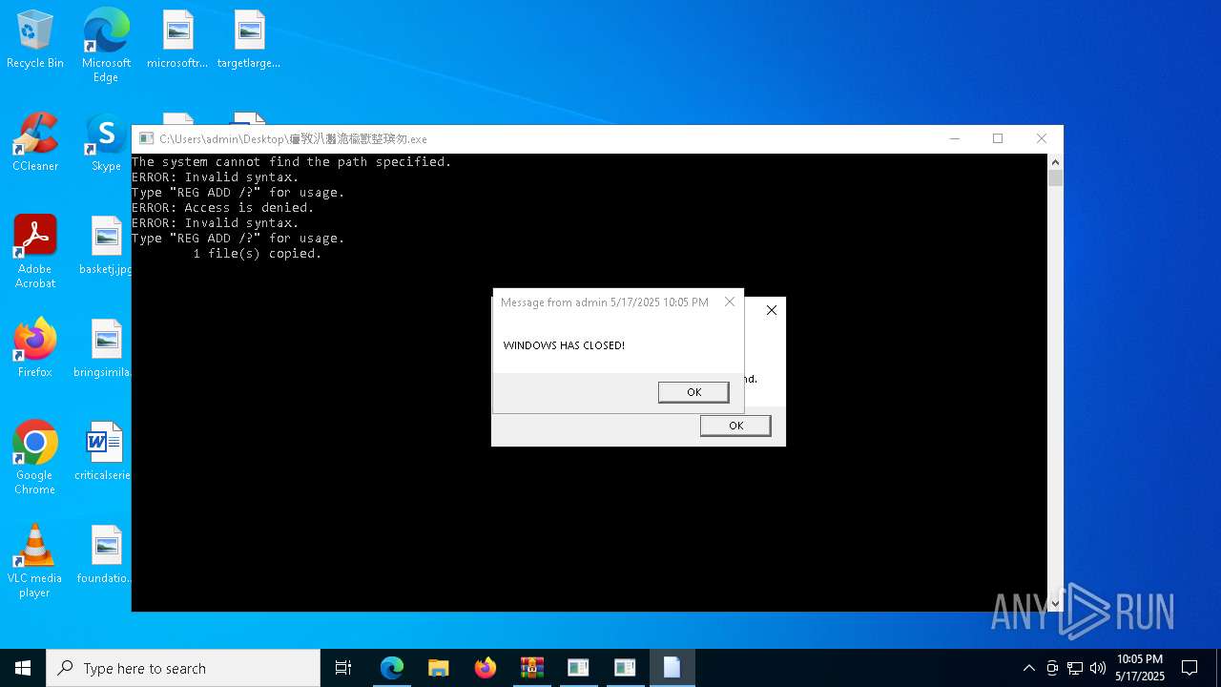Select the bringsimila... image file
Image resolution: width=1221 pixels, height=687 pixels.
103,349
